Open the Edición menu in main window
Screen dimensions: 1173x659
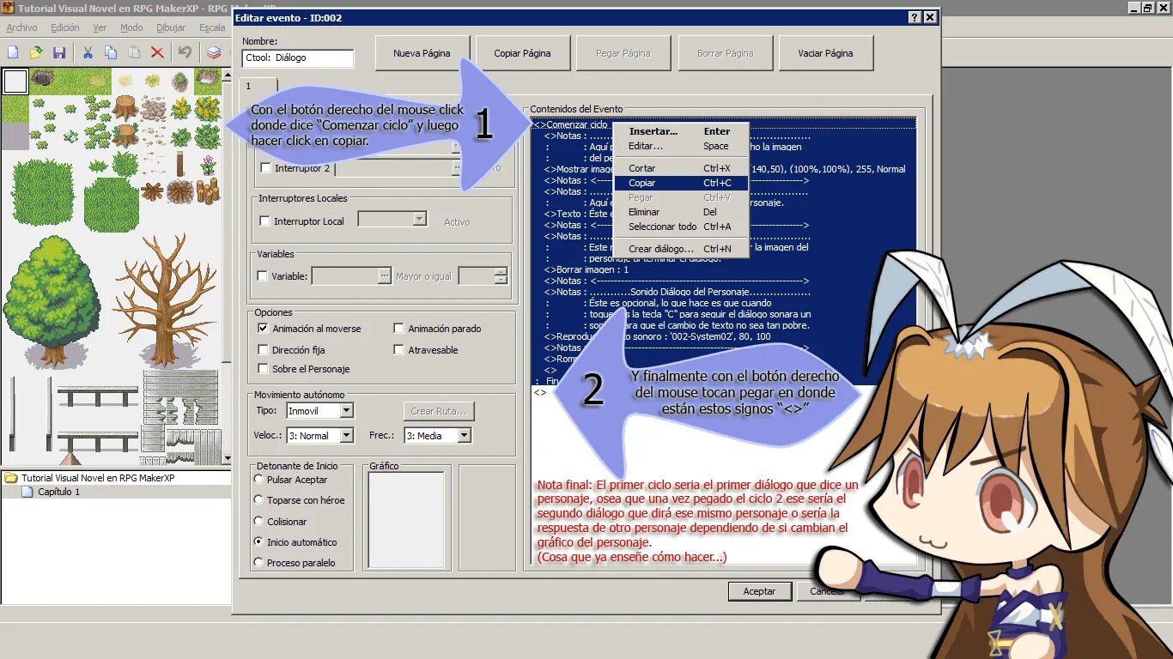coord(64,28)
